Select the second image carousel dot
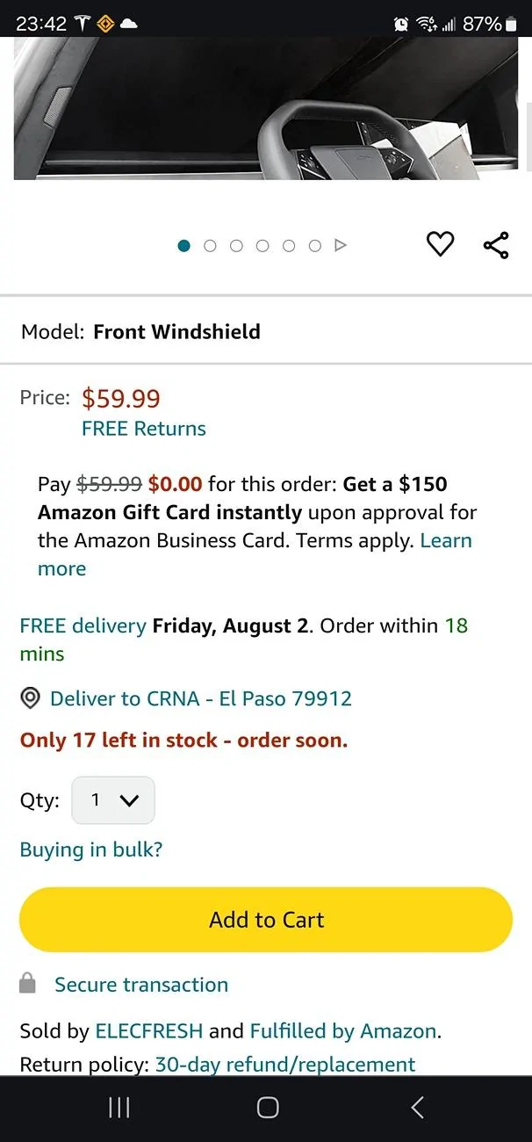 210,246
